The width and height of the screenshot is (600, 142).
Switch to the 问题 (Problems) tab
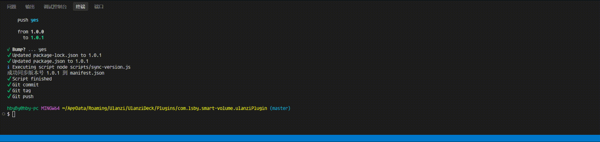point(12,7)
